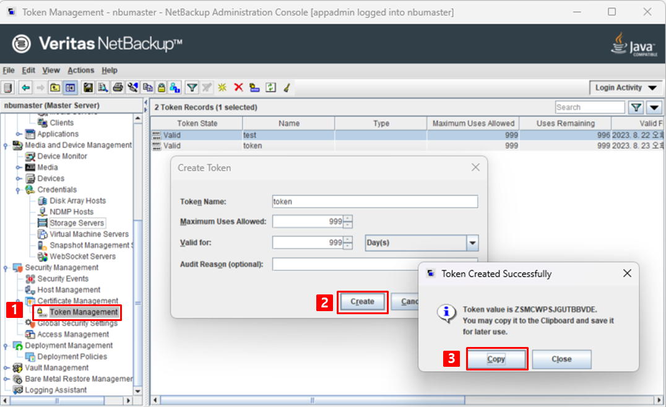Screen dimensions: 666x407
Task: Select the 'test' token row
Action: (408, 135)
